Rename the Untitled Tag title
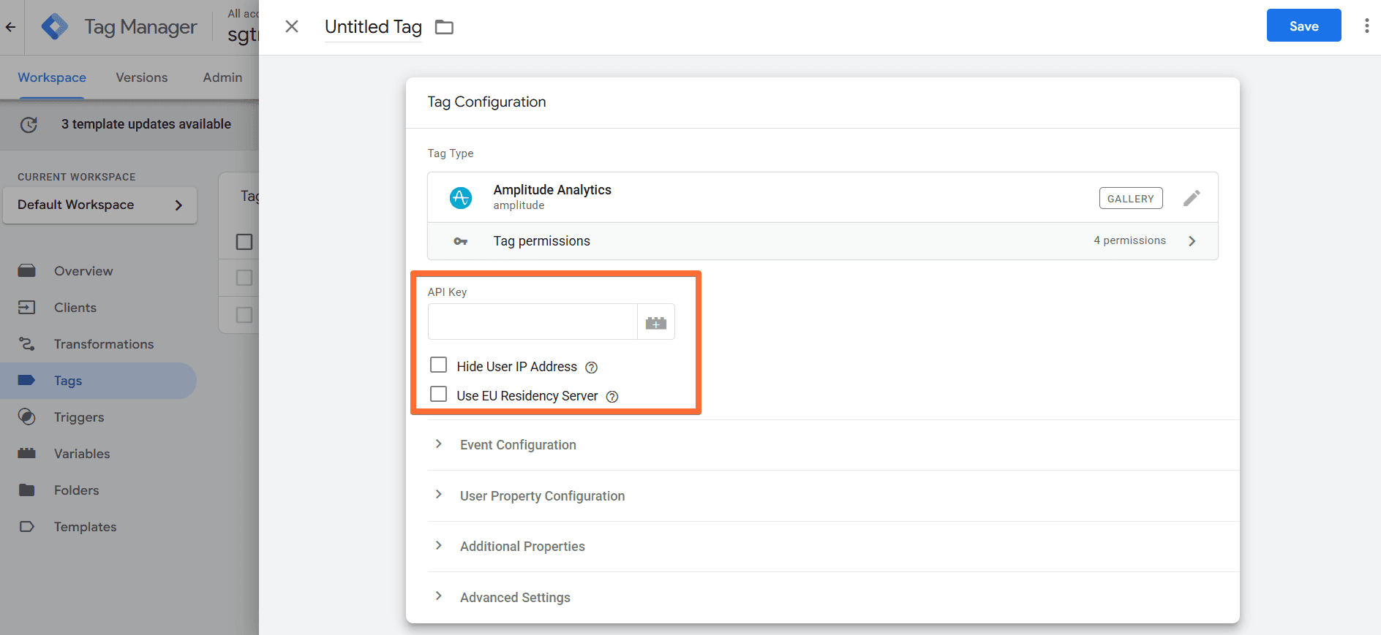Screen dimensions: 1381x635 373,27
